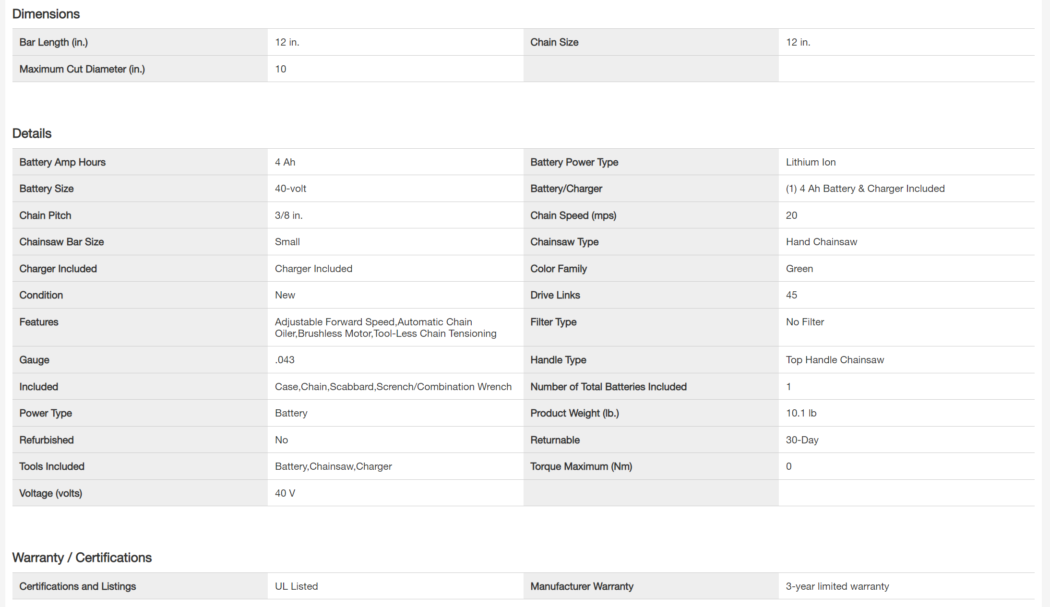
Task: Click the Drive Links label
Action: point(555,295)
